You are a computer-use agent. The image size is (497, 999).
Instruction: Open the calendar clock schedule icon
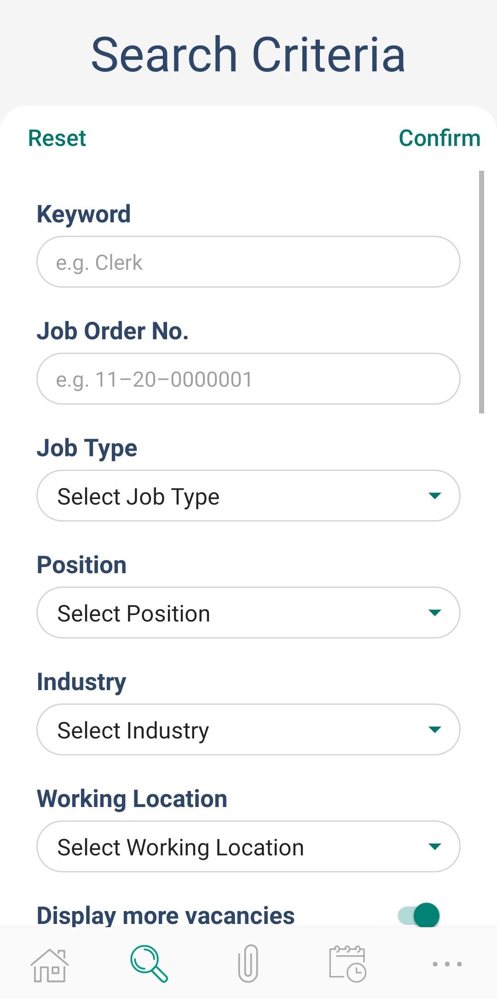coord(347,964)
